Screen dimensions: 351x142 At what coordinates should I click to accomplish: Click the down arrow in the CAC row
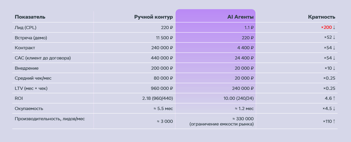pos(334,58)
